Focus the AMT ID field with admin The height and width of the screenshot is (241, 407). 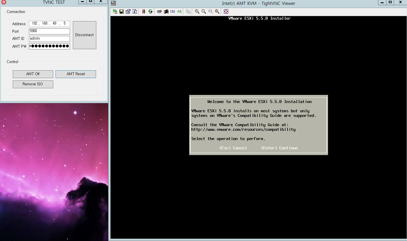[49, 39]
